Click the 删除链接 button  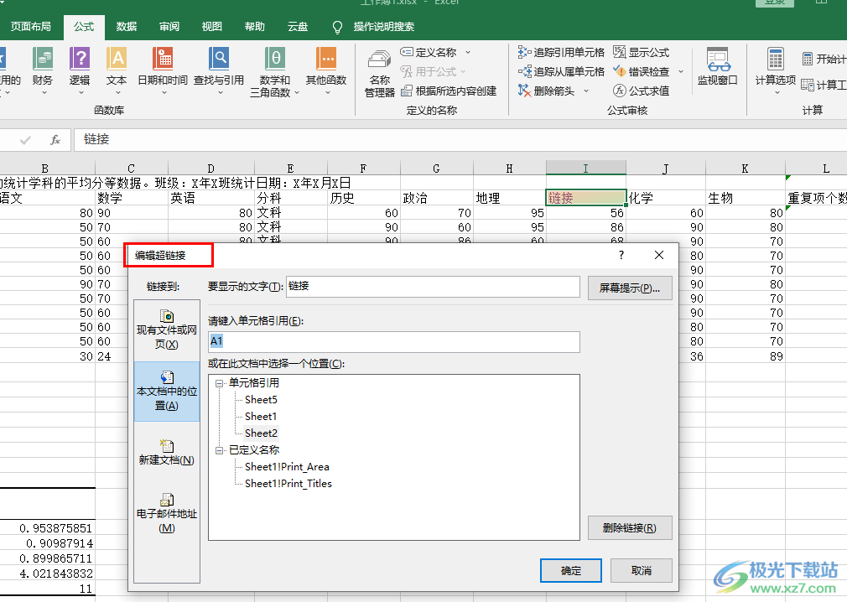click(630, 527)
